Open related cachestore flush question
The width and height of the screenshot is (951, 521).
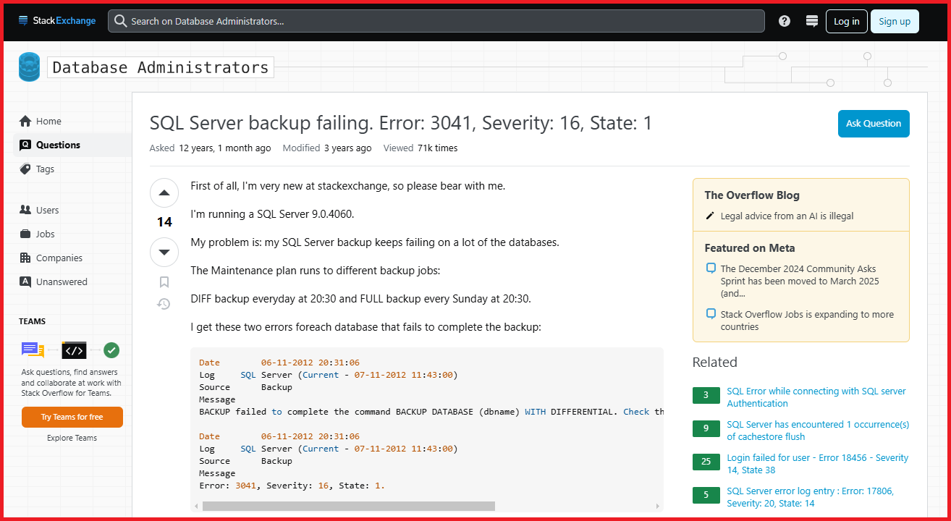pos(818,431)
